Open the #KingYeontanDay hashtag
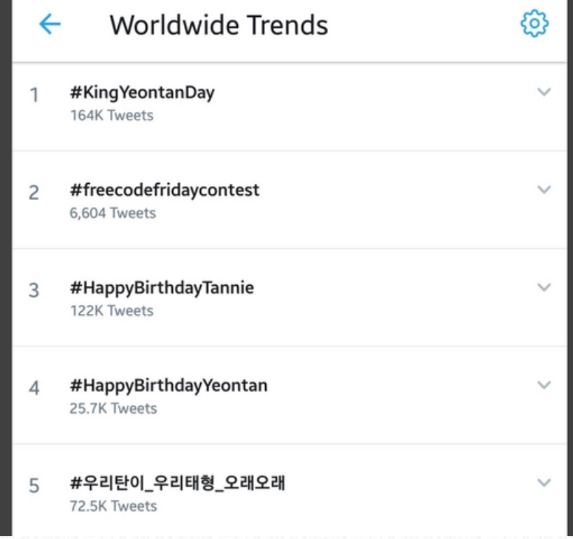Screen dimensions: 573x539 (x=142, y=93)
